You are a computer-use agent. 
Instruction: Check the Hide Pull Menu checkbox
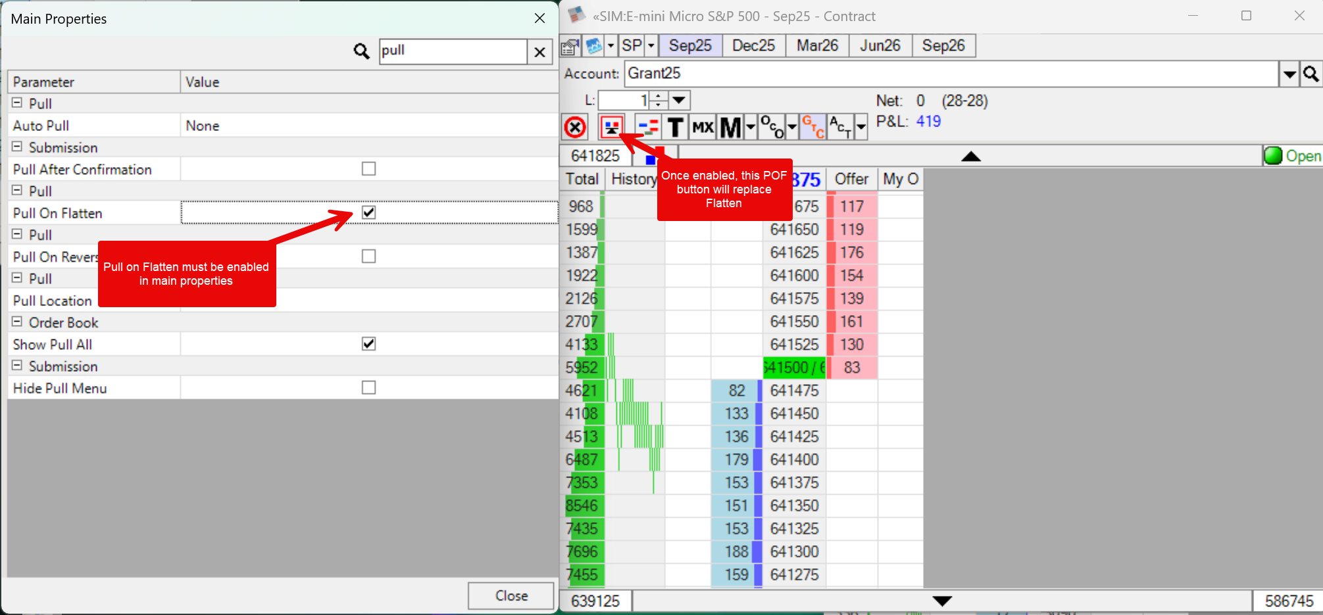[x=368, y=387]
